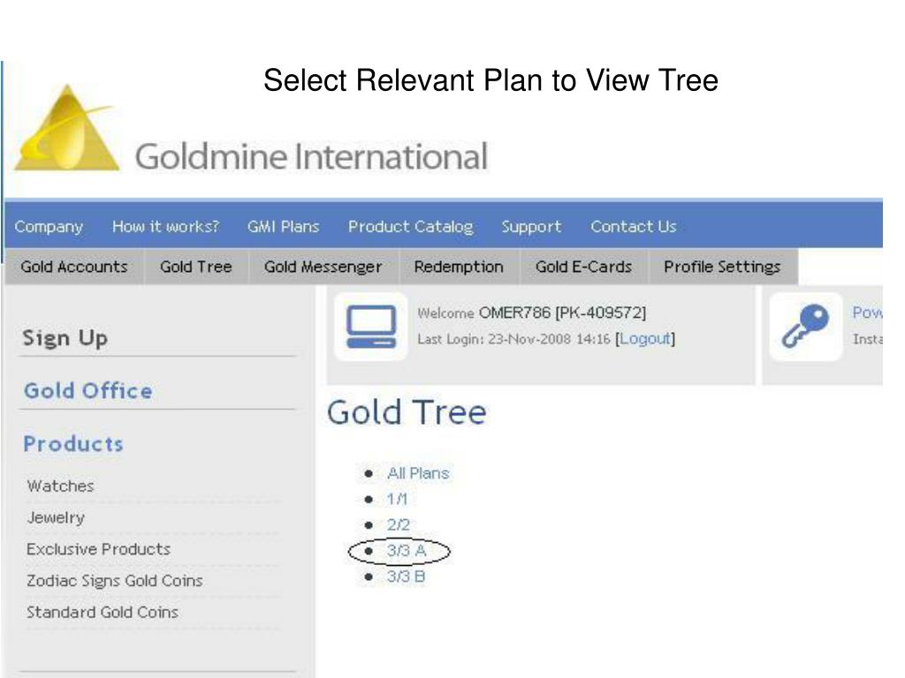
Task: Select the 1/1 plan link
Action: 397,500
